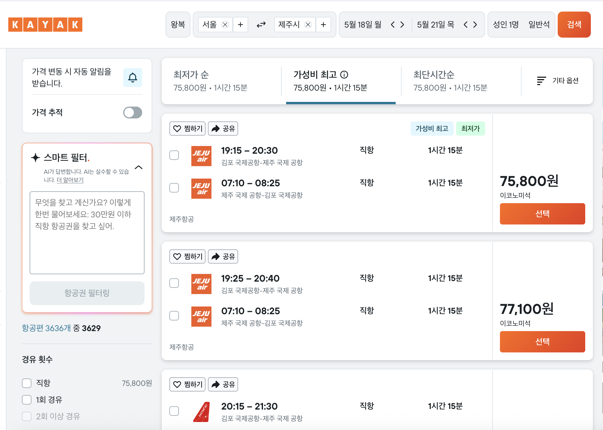603x430 pixels.
Task: Remove 서울 origin with its X icon
Action: click(225, 25)
